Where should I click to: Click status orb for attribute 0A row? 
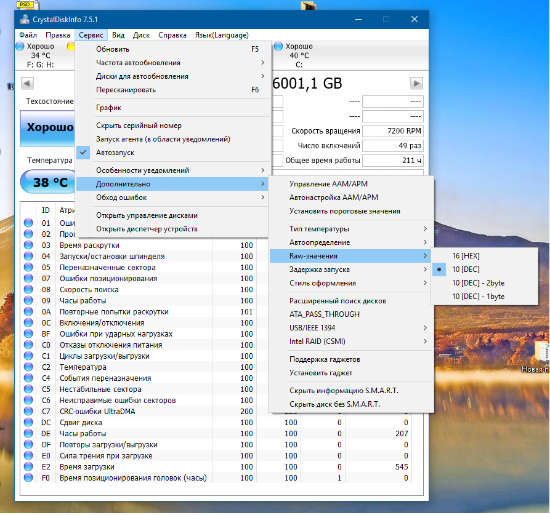click(x=28, y=312)
